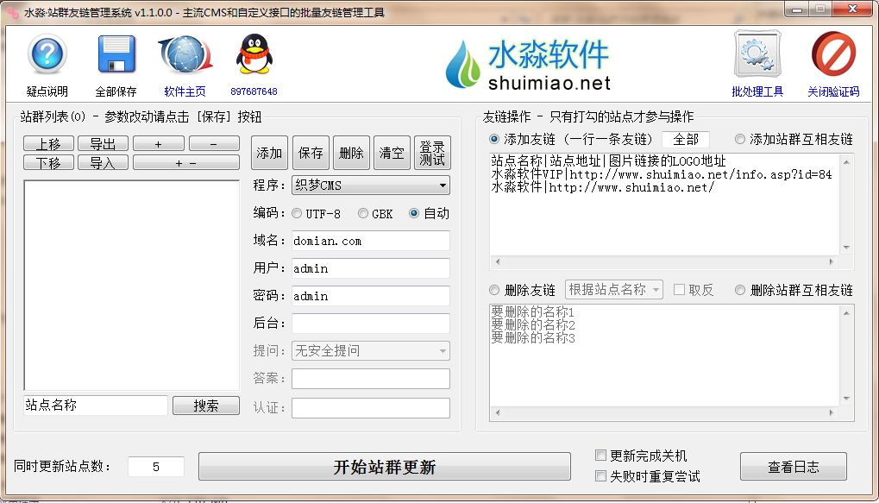Choose GBK encoding radio button
Screen dimensions: 879x503
click(x=362, y=214)
